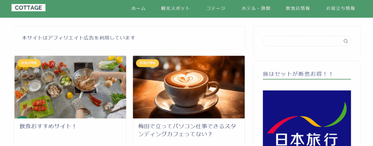Open お役立ち情報 menu item
This screenshot has height=146, width=373.
tap(341, 8)
